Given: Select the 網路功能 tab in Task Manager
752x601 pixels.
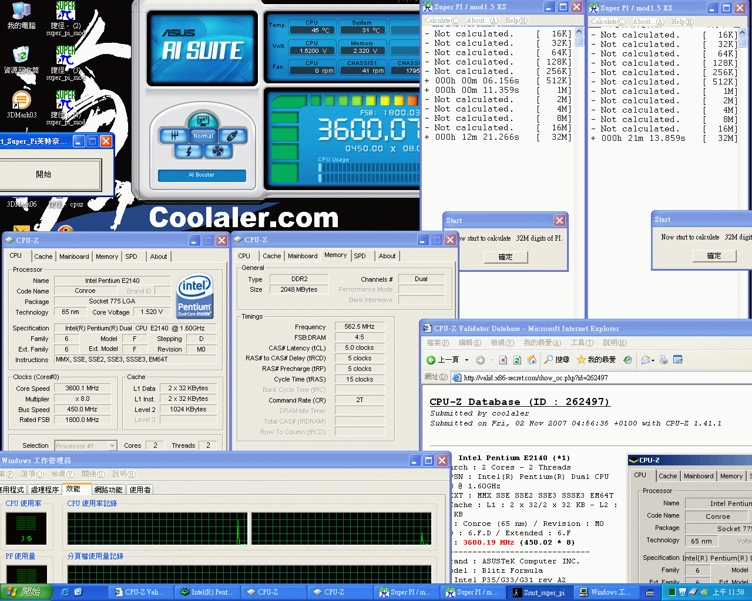Looking at the screenshot, I should click(108, 489).
